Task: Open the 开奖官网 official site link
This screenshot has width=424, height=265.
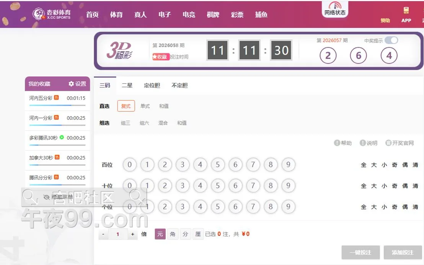Action: pos(400,143)
